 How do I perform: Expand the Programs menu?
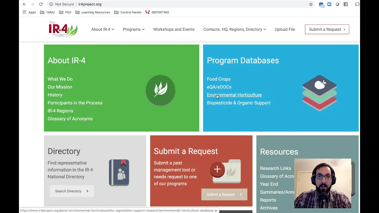pos(134,29)
